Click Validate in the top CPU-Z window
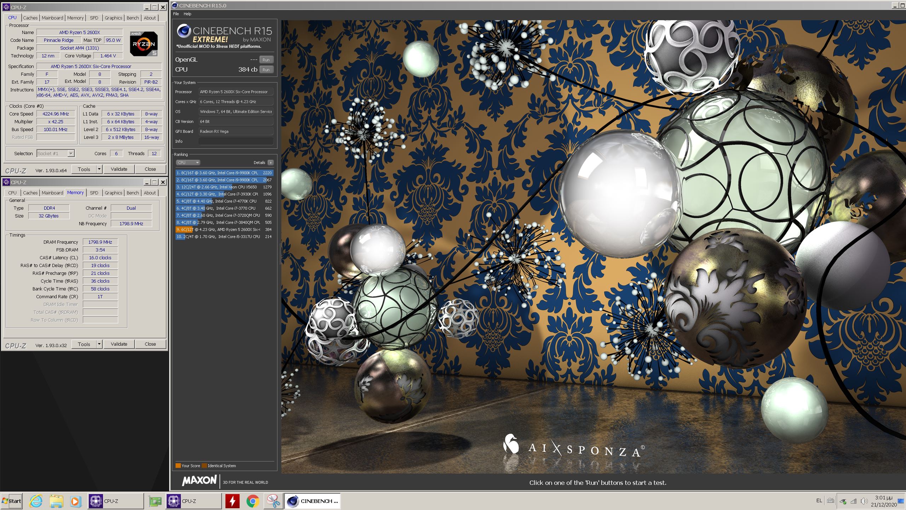Image resolution: width=906 pixels, height=510 pixels. coord(119,169)
